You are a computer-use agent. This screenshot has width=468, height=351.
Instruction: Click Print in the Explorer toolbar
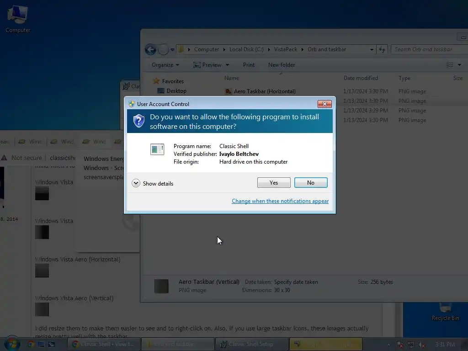249,65
